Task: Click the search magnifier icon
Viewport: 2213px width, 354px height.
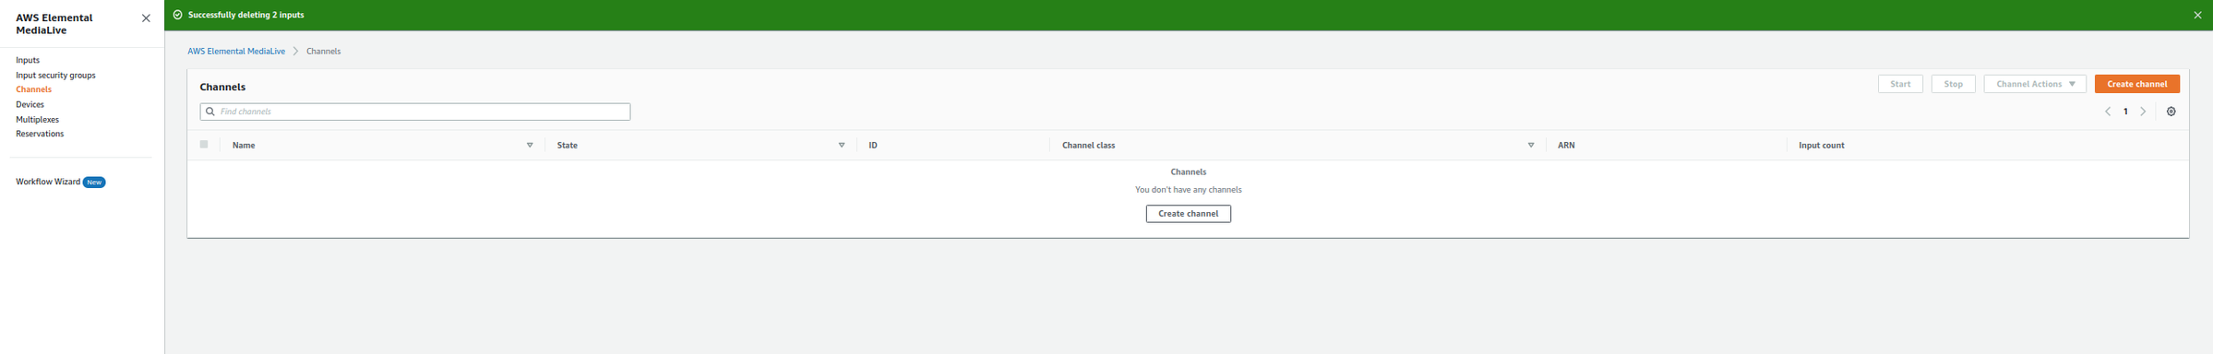Action: 210,112
